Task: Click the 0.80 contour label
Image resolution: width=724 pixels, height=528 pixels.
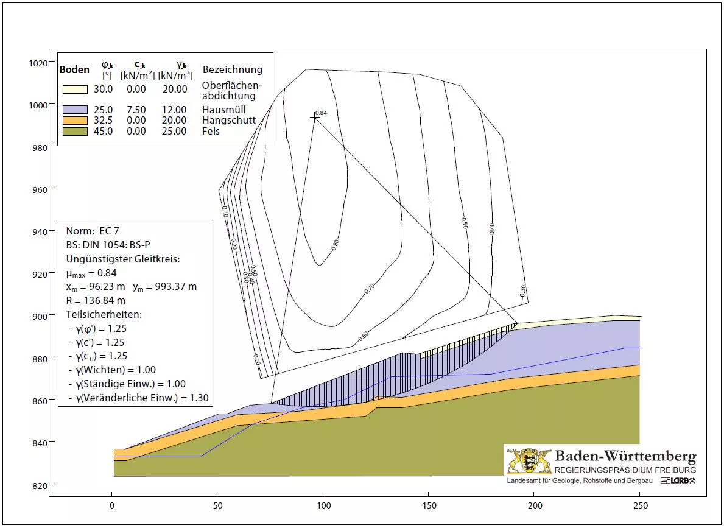Action: [335, 245]
